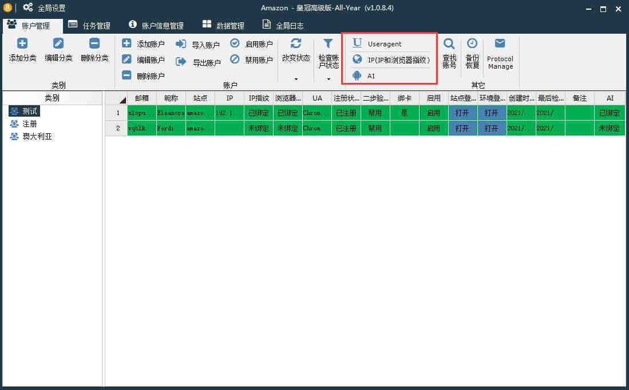The image size is (629, 390).
Task: Switch to the 任务管理 tab
Action: click(89, 26)
